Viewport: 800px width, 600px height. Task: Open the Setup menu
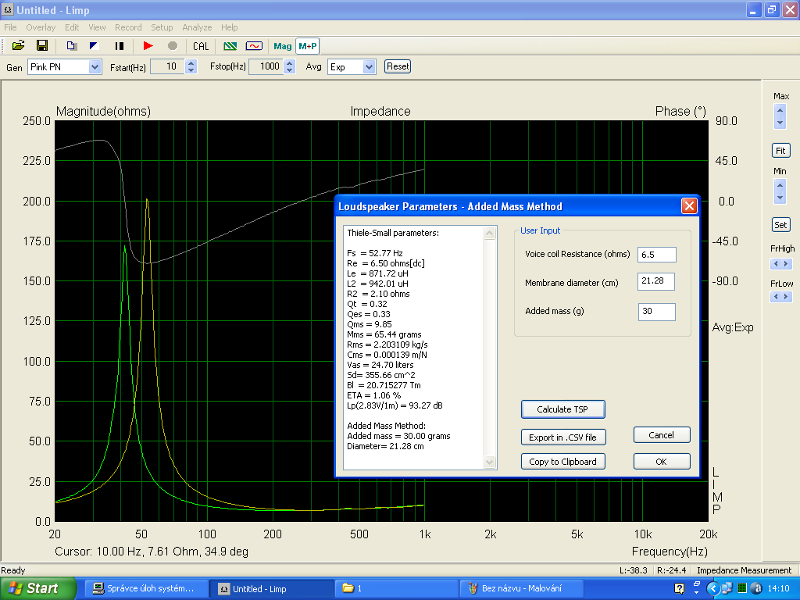coord(162,27)
